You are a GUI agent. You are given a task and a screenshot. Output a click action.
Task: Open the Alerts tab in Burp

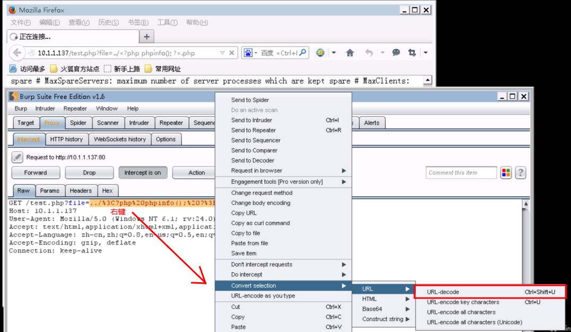click(x=372, y=123)
